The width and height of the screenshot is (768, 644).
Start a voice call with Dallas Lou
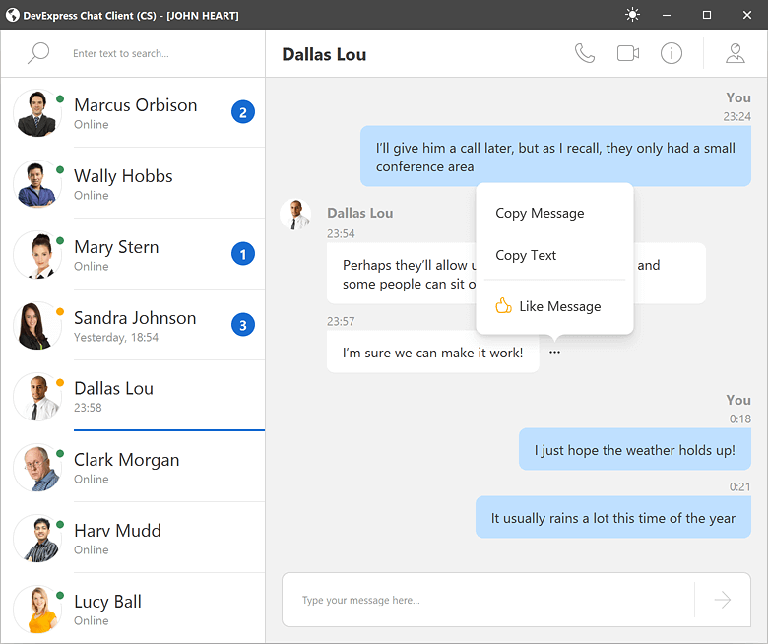click(585, 53)
